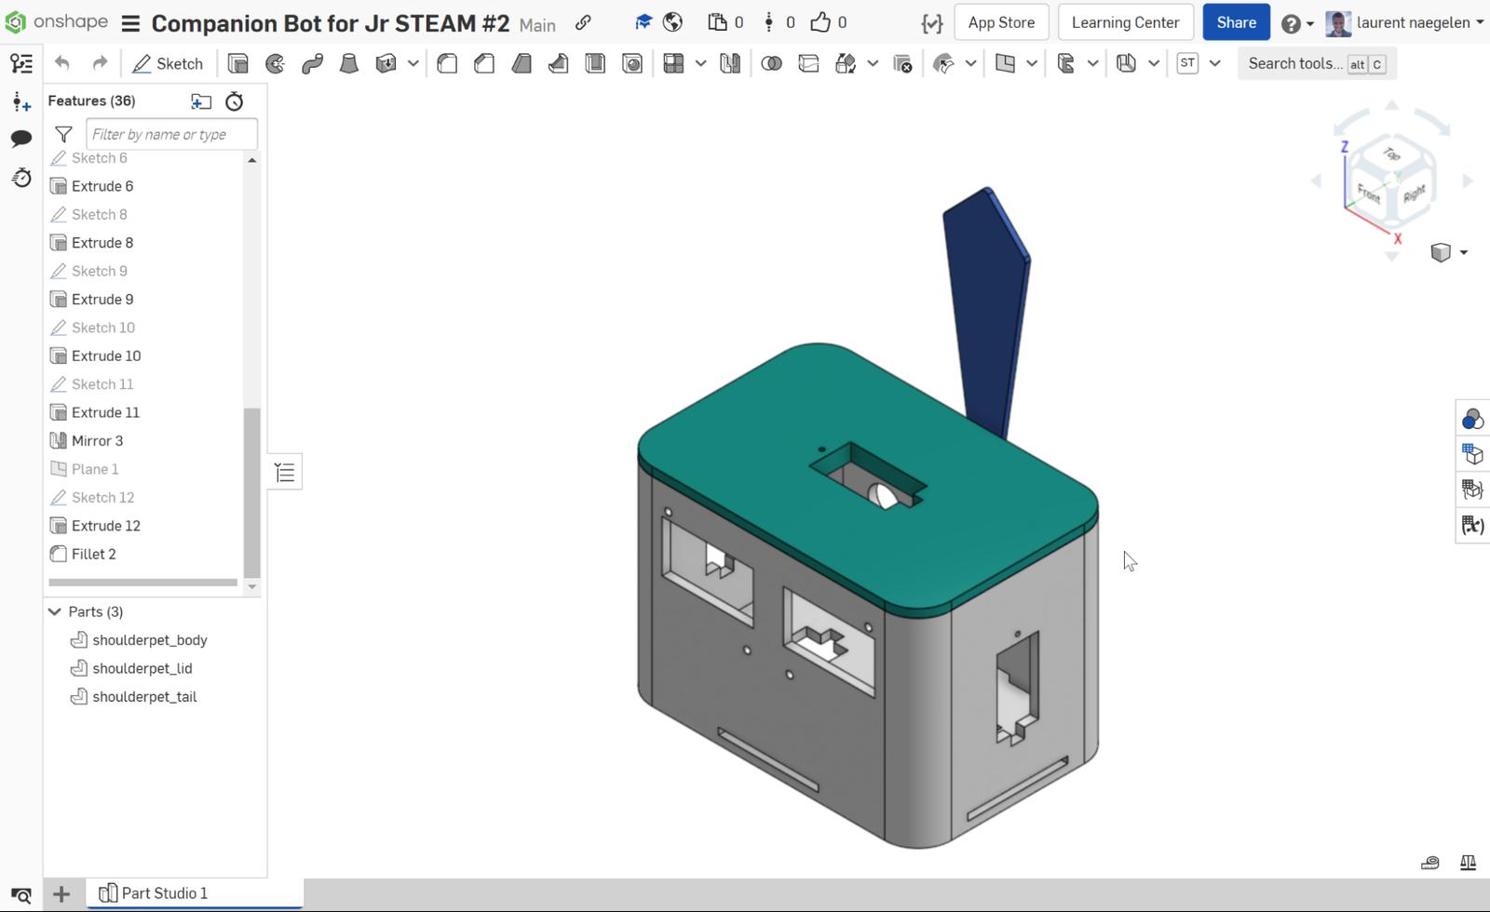Toggle the features filter funnel

point(63,134)
